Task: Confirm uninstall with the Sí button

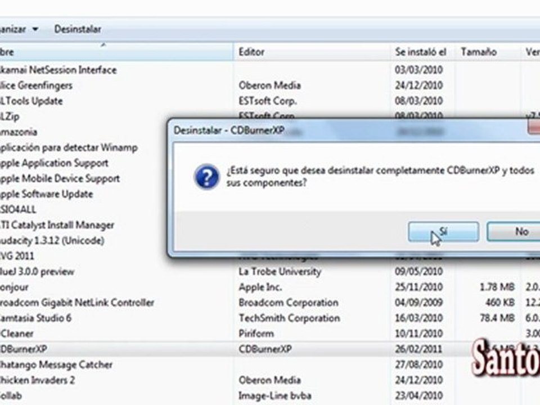Action: [x=443, y=232]
